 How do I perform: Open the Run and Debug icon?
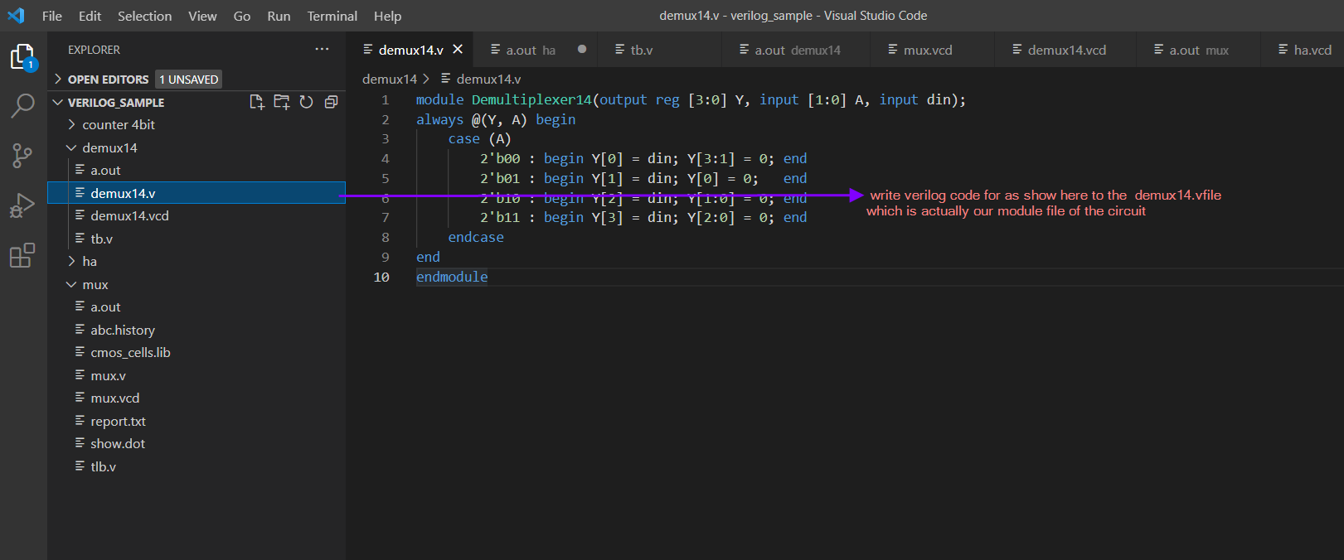pyautogui.click(x=22, y=205)
